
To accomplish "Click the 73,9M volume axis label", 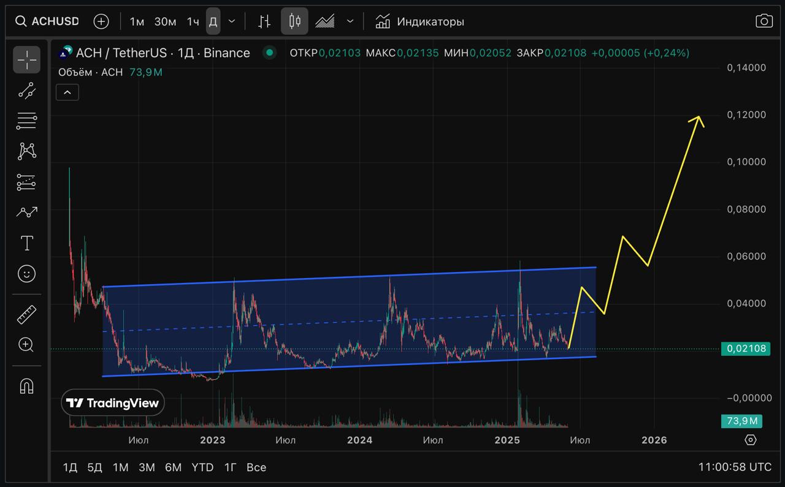I will pyautogui.click(x=742, y=421).
